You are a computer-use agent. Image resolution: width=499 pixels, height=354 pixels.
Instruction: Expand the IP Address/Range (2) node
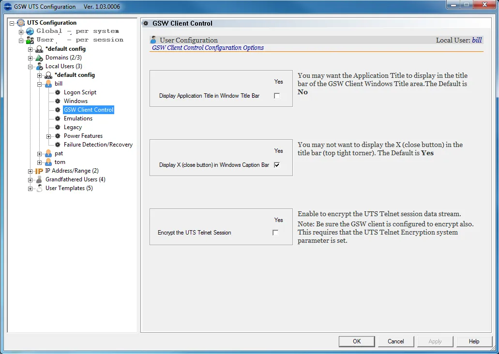30,171
